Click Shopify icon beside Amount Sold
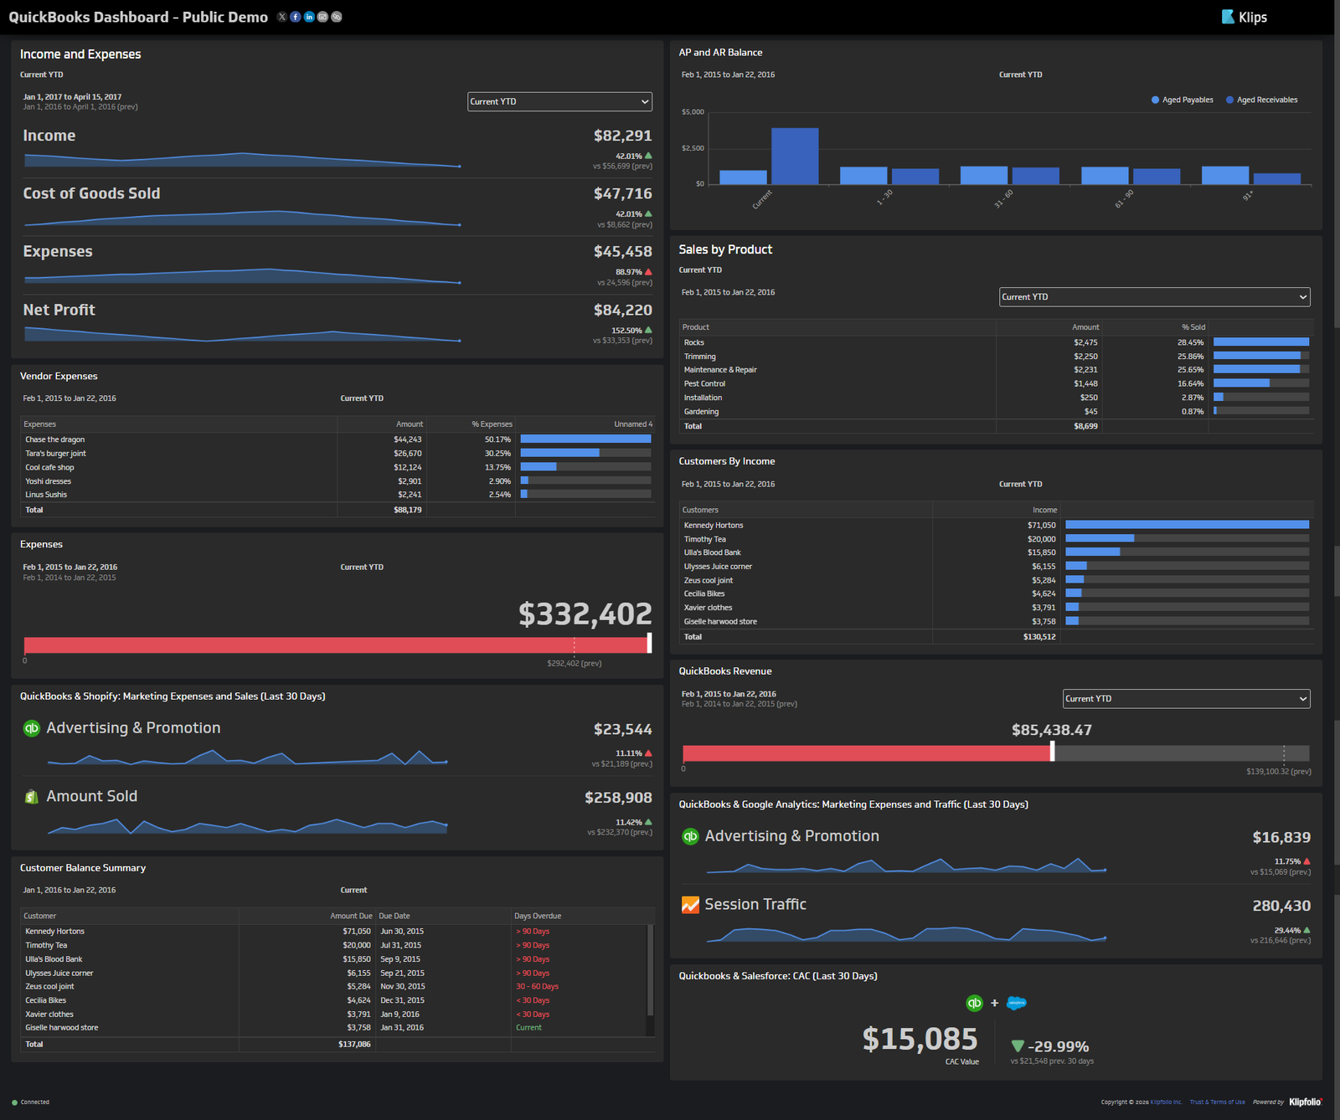 point(32,797)
